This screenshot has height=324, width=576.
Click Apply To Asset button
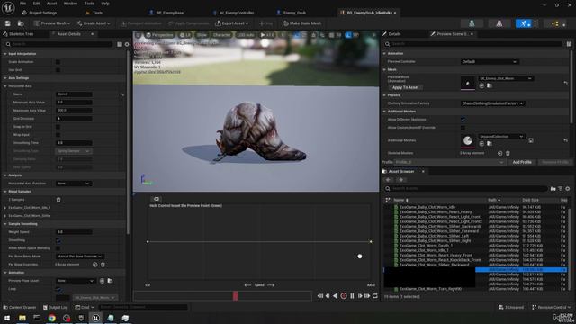tap(406, 87)
